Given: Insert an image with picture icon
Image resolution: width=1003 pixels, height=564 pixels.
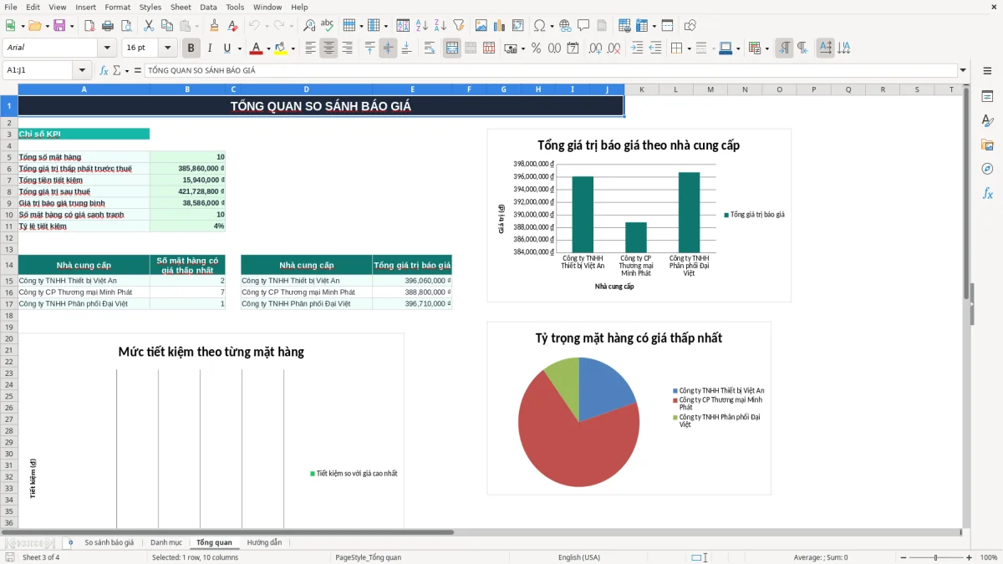Looking at the screenshot, I should [481, 26].
